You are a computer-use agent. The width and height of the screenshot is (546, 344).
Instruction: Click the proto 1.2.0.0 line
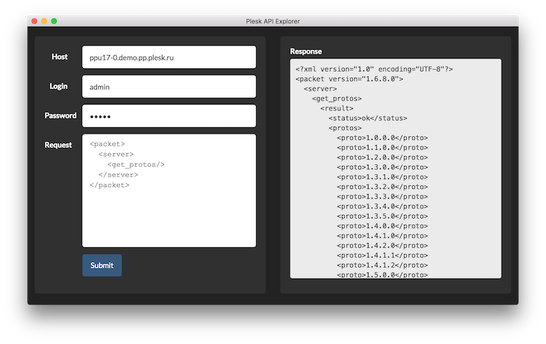tap(382, 157)
